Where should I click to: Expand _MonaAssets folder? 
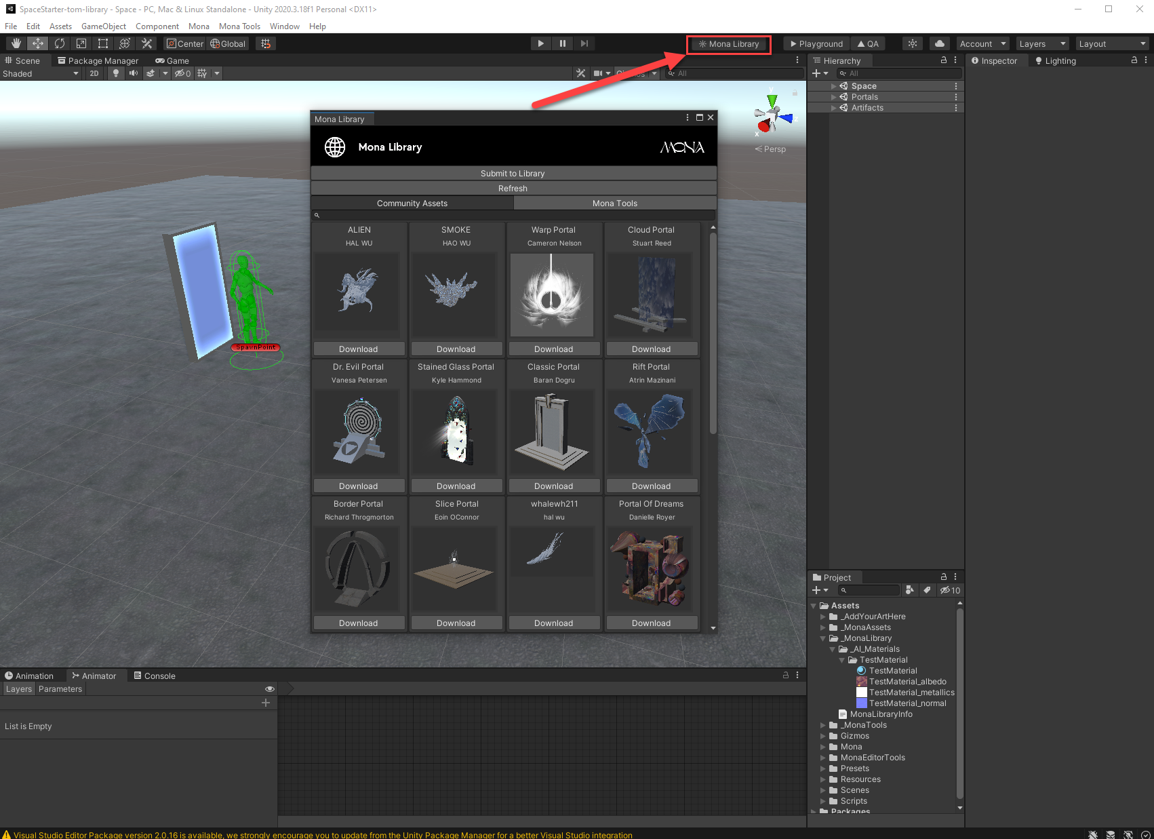coord(823,627)
